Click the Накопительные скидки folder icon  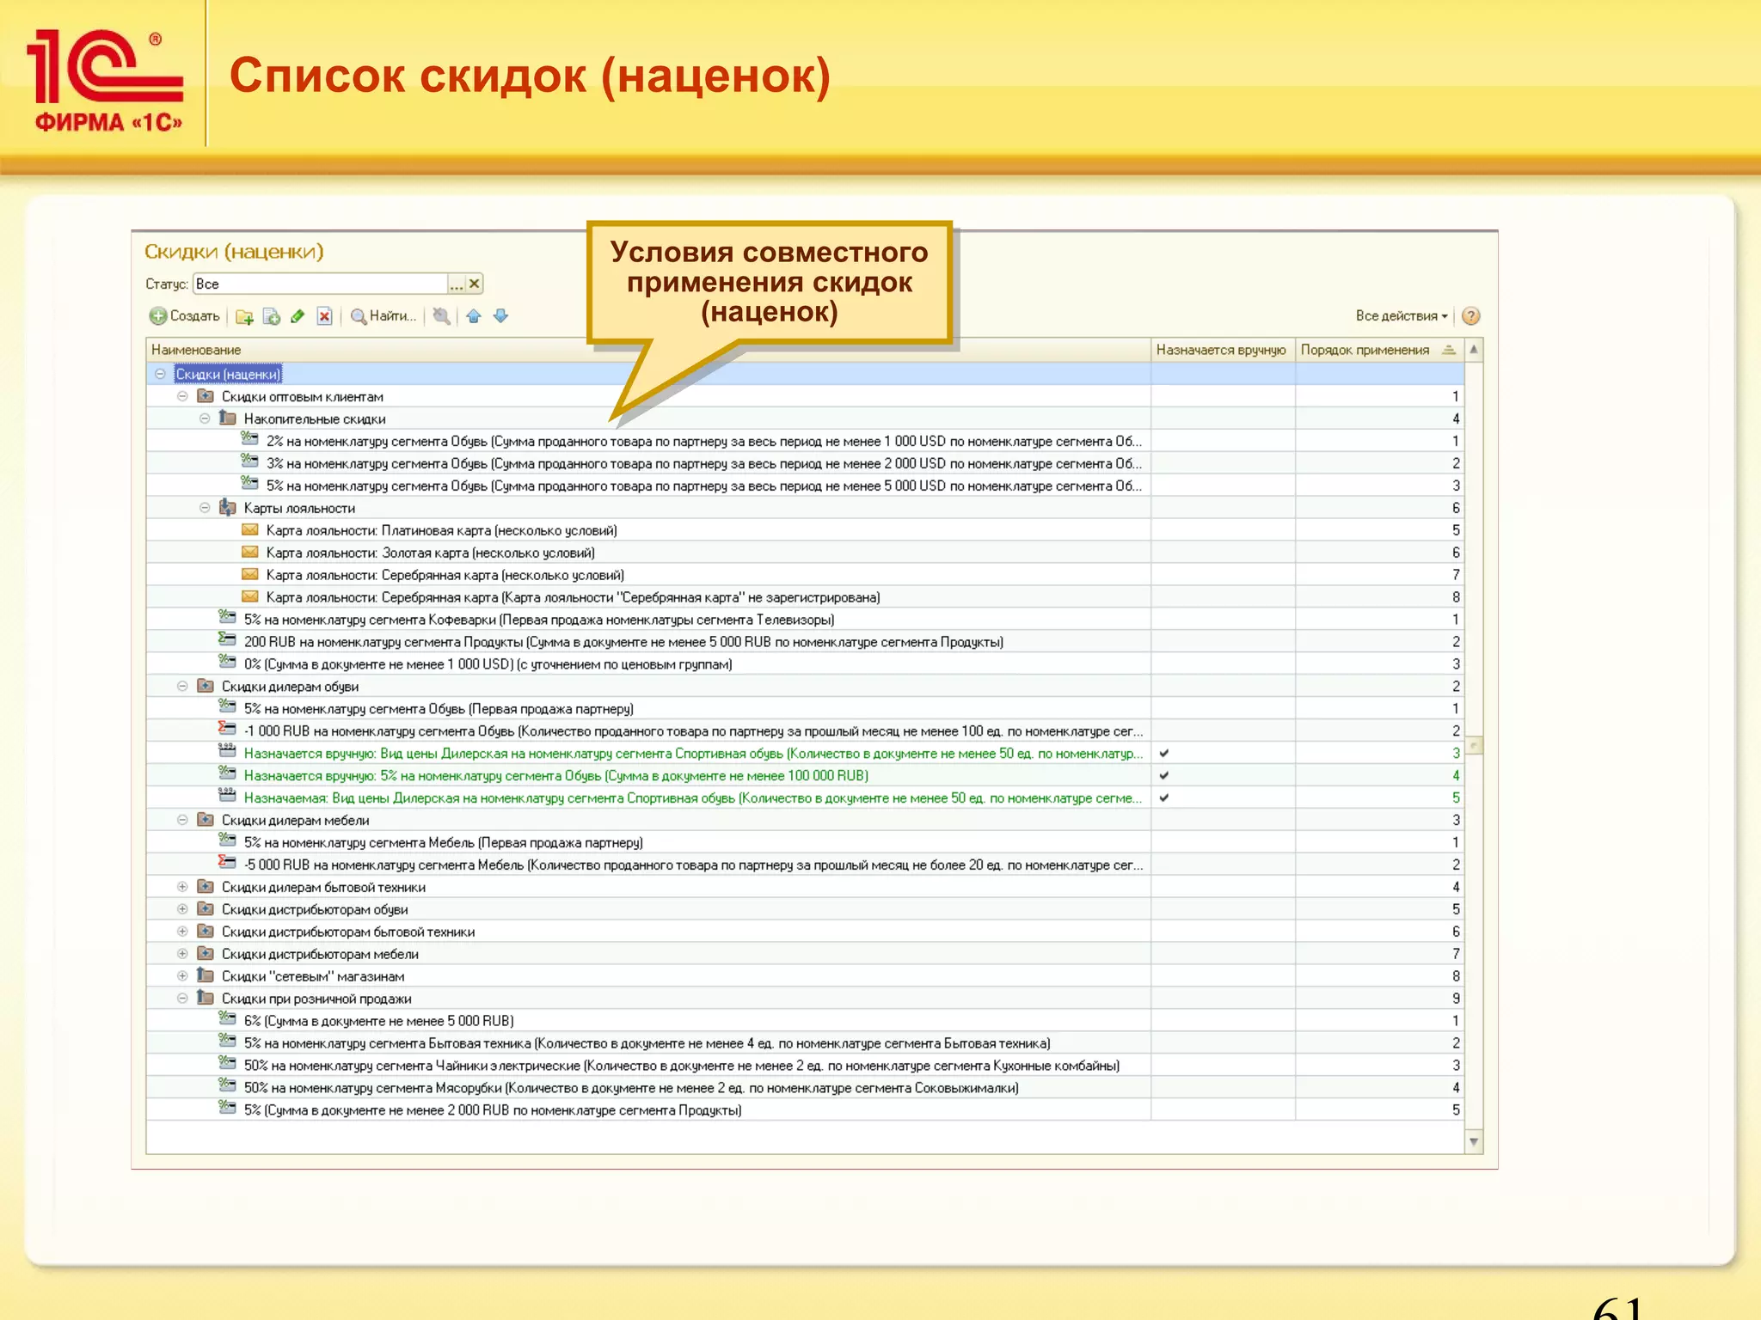click(x=228, y=418)
